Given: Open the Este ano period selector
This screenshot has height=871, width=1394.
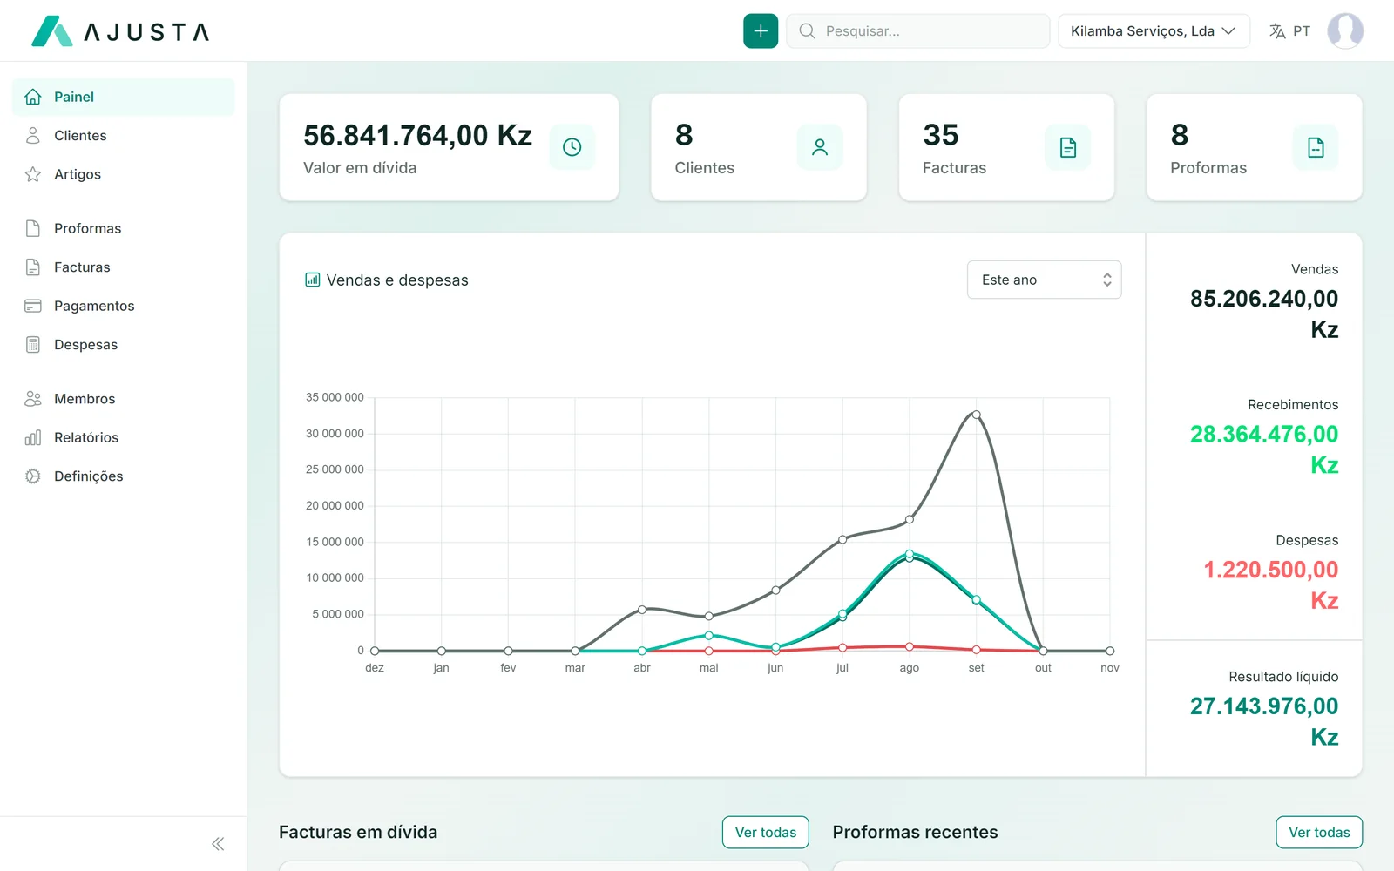Looking at the screenshot, I should [1044, 280].
